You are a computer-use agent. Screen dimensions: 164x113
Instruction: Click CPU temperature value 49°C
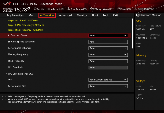tap(152, 29)
